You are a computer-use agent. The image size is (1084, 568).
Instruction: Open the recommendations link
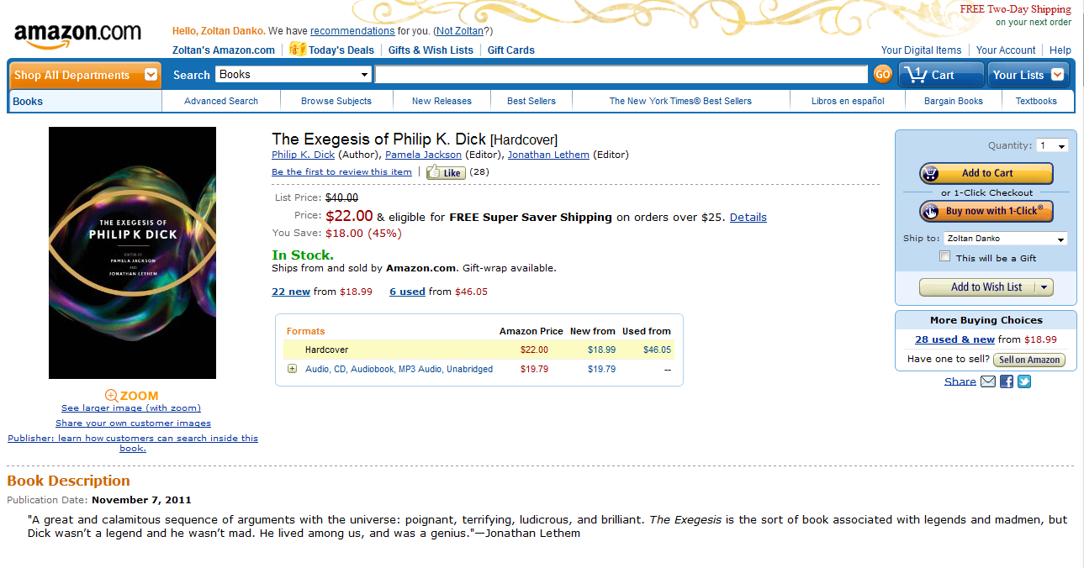[352, 31]
